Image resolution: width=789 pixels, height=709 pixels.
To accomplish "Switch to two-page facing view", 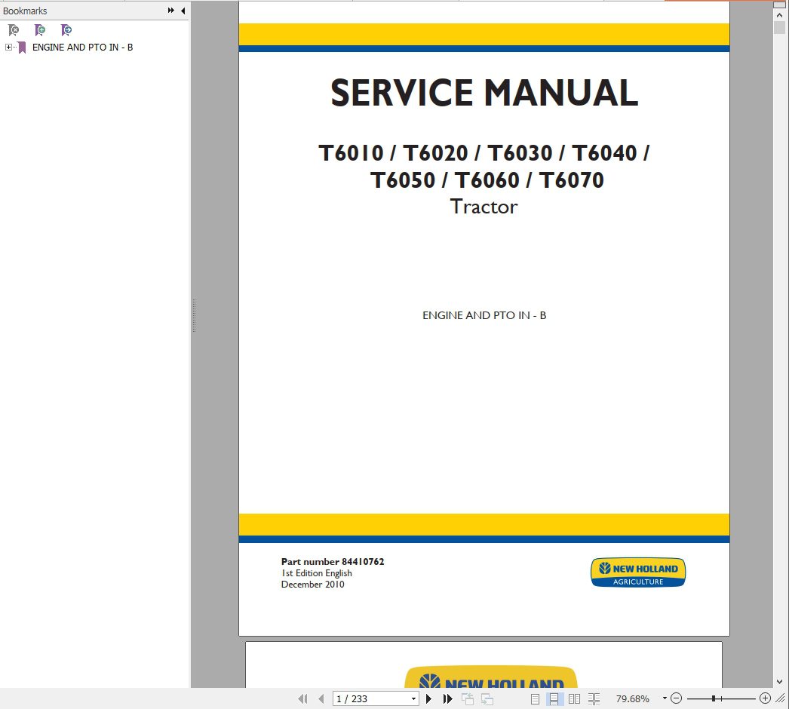I will coord(574,699).
